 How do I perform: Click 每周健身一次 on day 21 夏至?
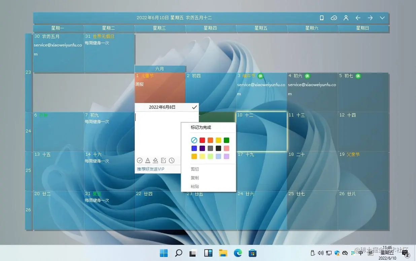coord(97,200)
